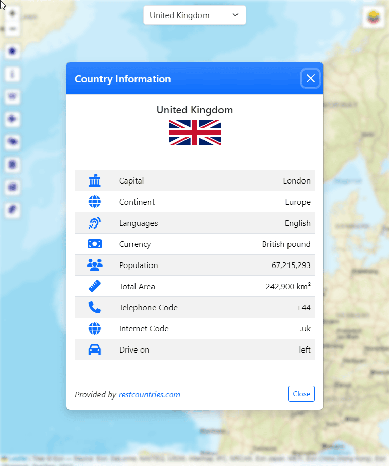The width and height of the screenshot is (389, 466).
Task: Click the Drive on car icon
Action: click(95, 349)
